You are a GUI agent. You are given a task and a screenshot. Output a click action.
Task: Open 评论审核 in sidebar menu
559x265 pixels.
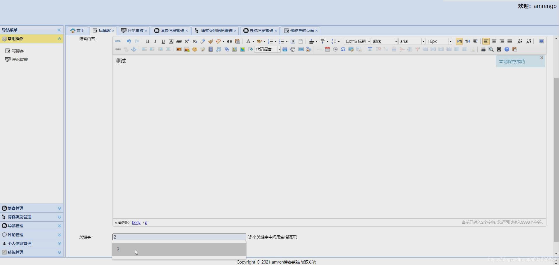20,59
